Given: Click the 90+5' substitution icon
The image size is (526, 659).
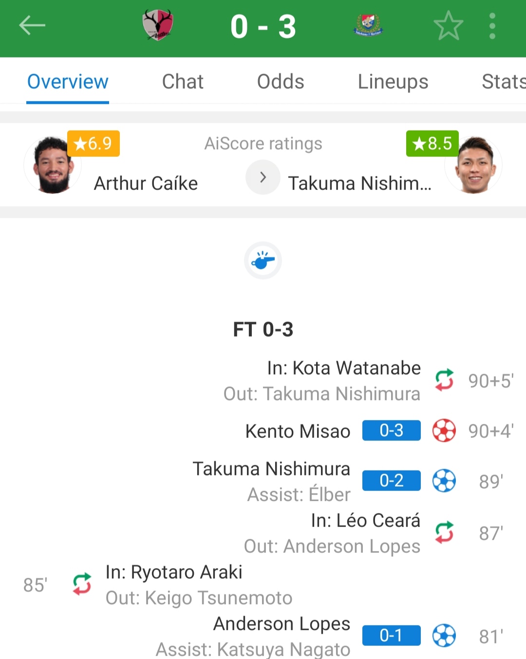Looking at the screenshot, I should (444, 380).
